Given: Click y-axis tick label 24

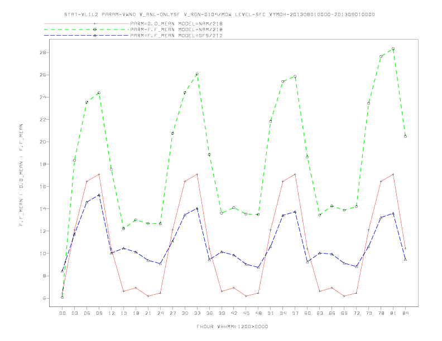Looking at the screenshot, I should 43,98.
